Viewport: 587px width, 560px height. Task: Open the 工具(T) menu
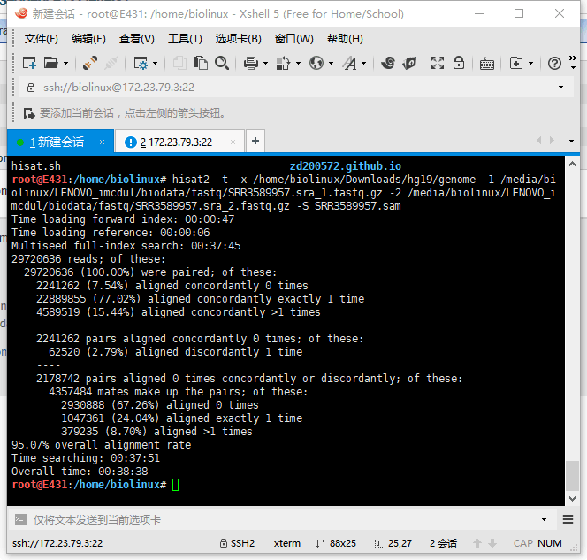point(185,39)
